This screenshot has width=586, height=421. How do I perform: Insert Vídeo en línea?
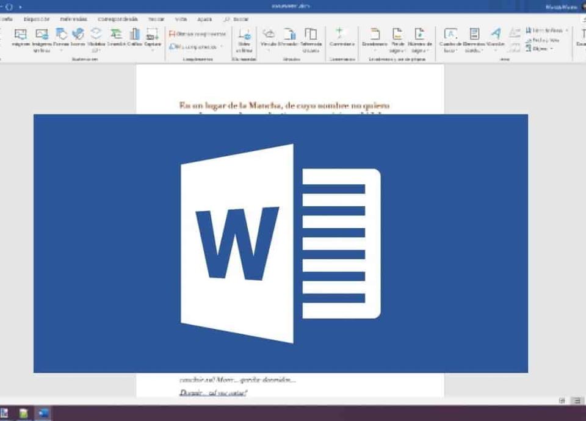[x=244, y=40]
